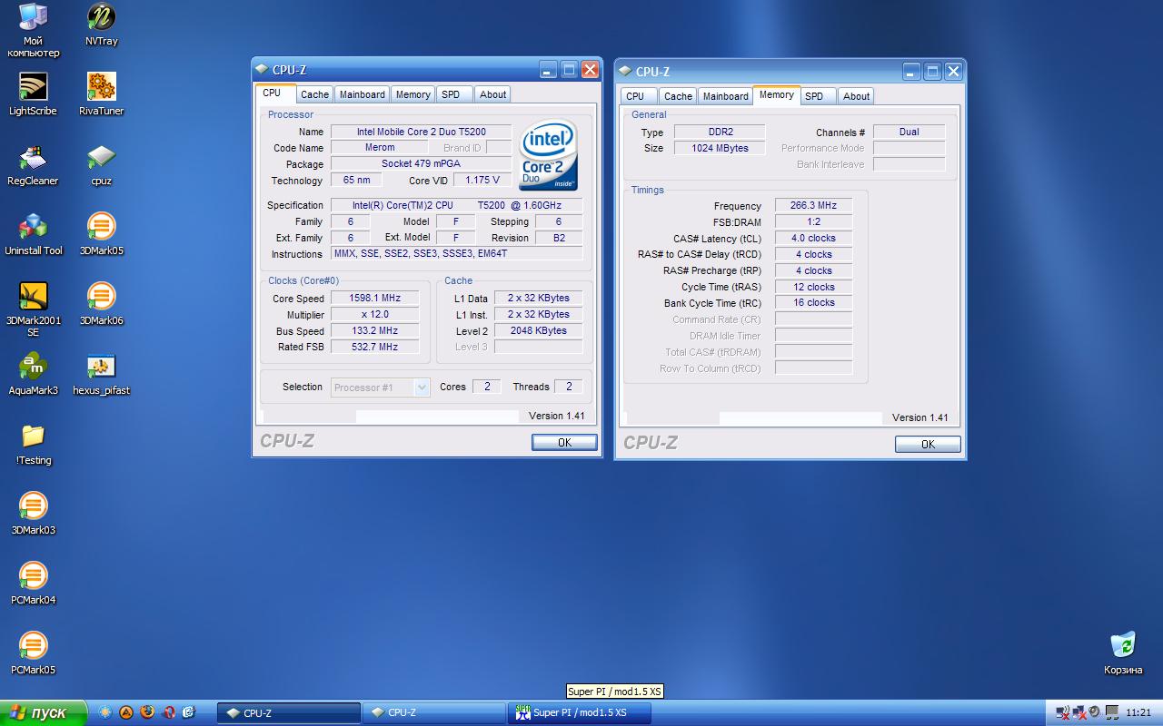
Task: Launch Opera from the quick launch bar
Action: (x=168, y=712)
